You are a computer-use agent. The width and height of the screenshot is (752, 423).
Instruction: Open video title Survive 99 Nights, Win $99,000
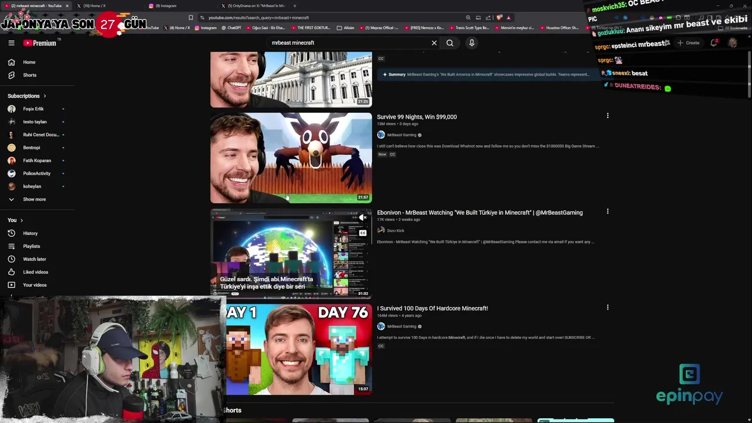click(x=417, y=117)
